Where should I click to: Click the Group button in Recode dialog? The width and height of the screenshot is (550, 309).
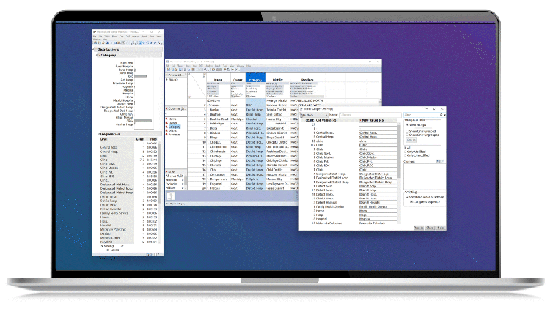click(411, 140)
